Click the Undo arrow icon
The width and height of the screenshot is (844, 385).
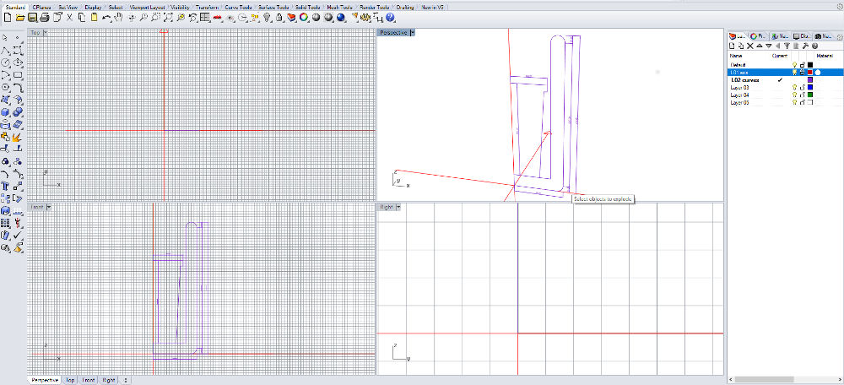(106, 18)
